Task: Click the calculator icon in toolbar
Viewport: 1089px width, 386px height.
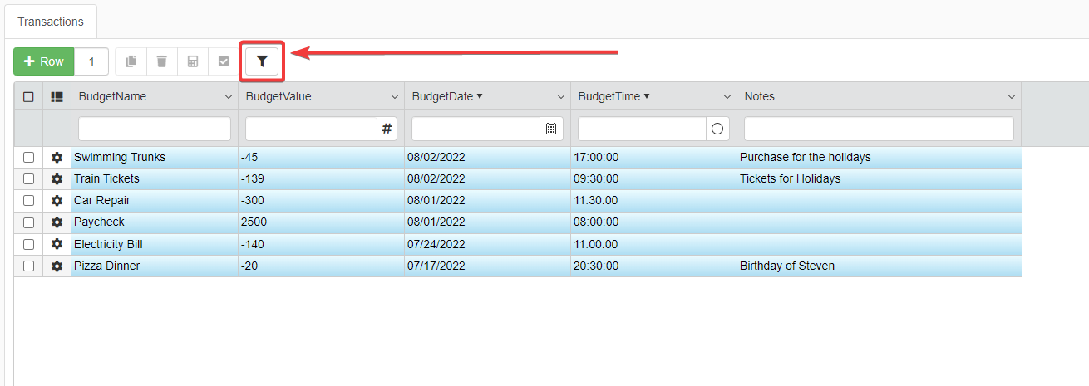Action: pyautogui.click(x=192, y=61)
